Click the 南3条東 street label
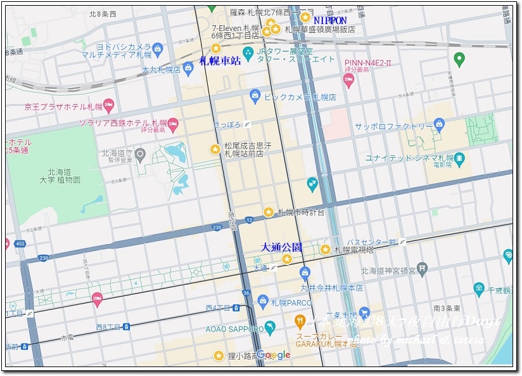The image size is (522, 376). pos(447,308)
